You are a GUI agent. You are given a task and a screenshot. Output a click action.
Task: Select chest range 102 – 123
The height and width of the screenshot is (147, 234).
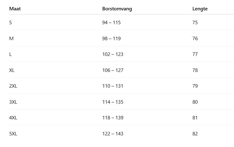[112, 54]
